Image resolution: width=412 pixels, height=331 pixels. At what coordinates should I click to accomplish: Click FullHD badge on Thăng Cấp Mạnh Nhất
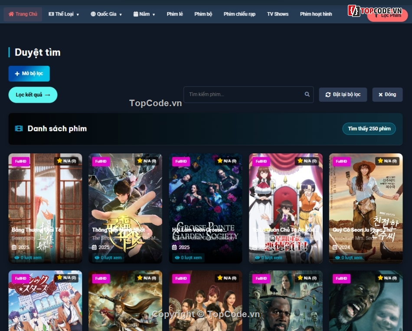(101, 162)
